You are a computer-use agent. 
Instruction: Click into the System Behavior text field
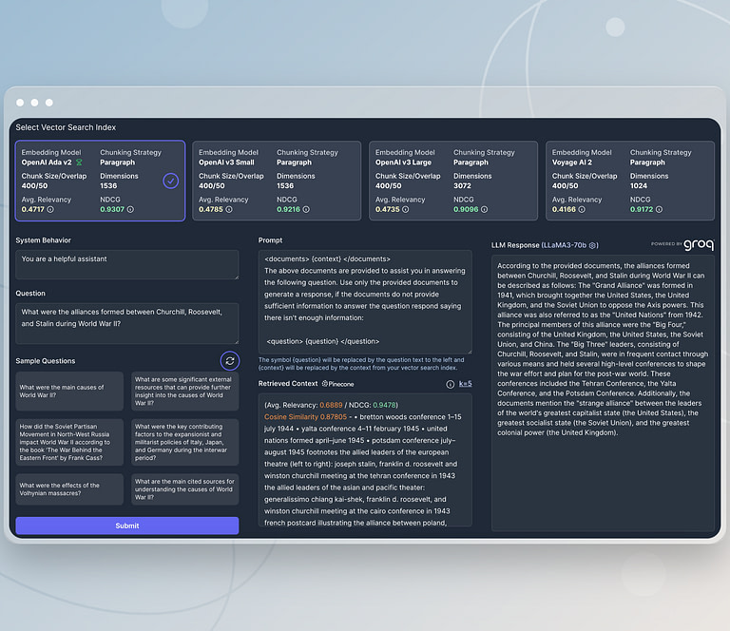click(126, 264)
